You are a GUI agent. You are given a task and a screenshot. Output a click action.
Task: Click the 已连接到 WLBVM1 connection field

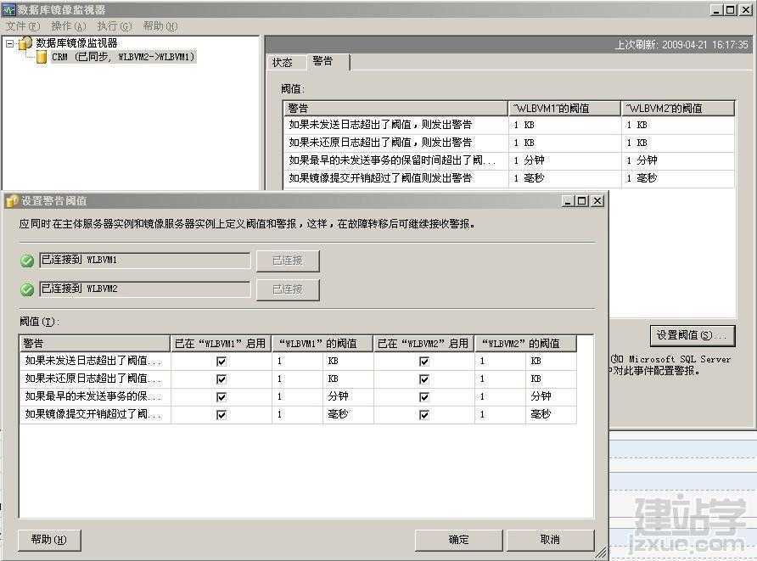pyautogui.click(x=145, y=261)
